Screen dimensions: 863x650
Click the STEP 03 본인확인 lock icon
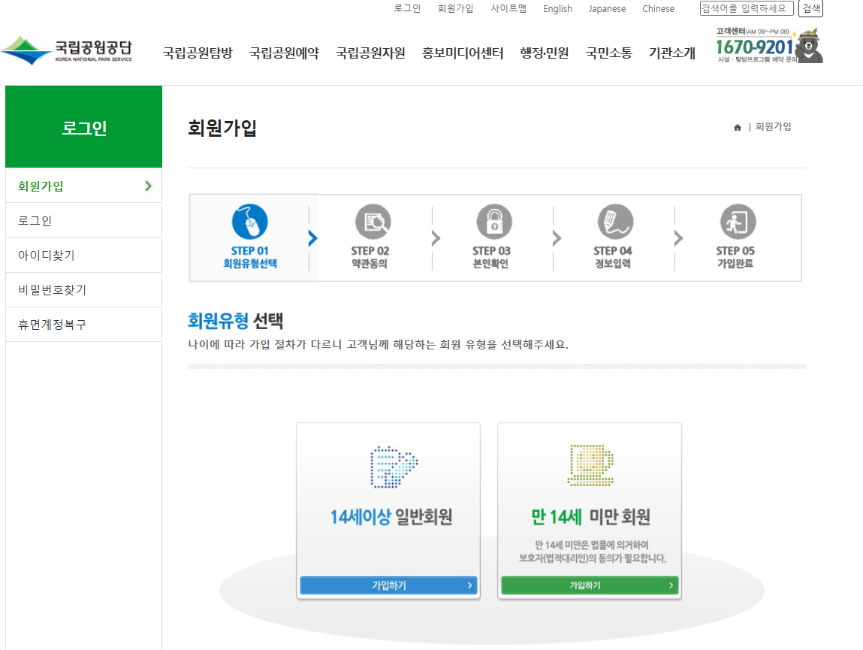pyautogui.click(x=494, y=222)
